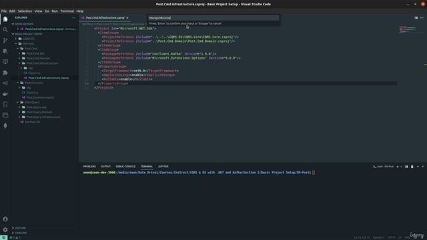Collapse the Post.Cmd.Infrastructure folder

pos(42,63)
